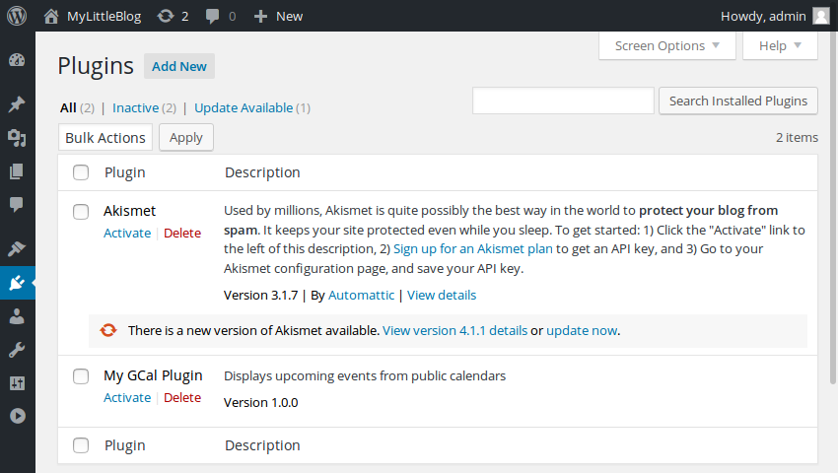The height and width of the screenshot is (473, 838).
Task: Open the Howdy, admin account menu
Action: coord(775,16)
